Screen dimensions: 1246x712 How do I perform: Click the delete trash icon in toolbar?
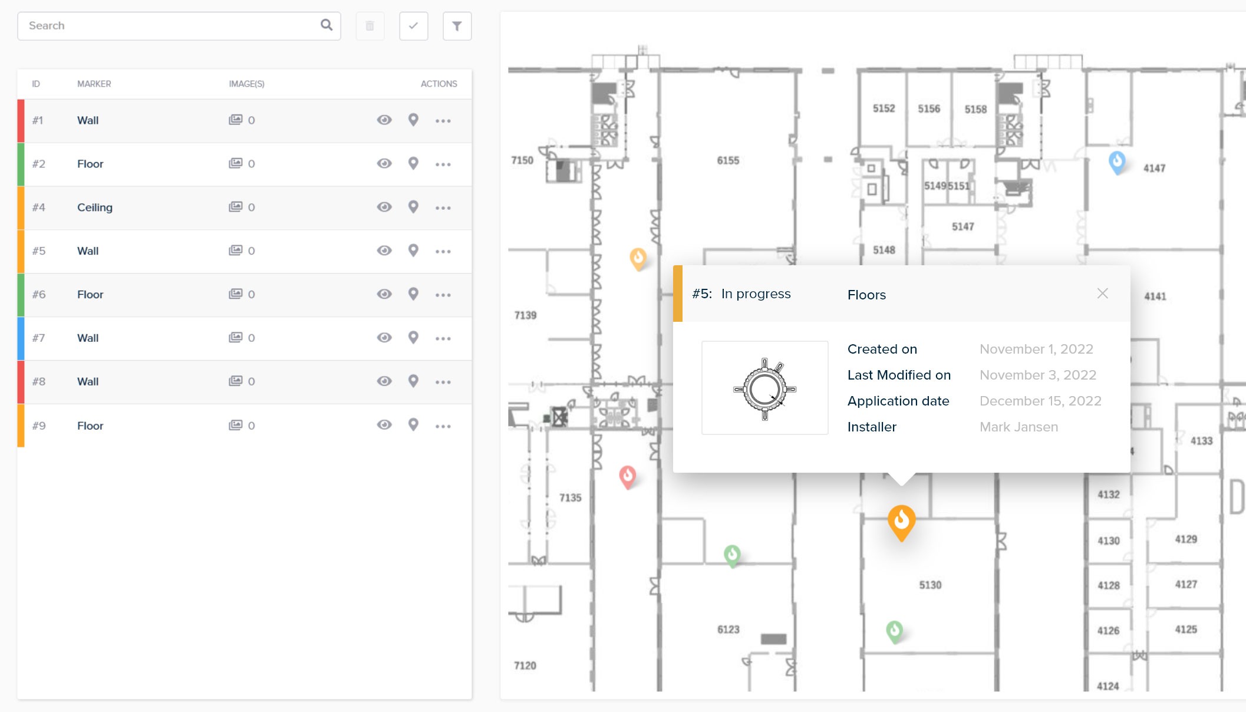(x=370, y=25)
